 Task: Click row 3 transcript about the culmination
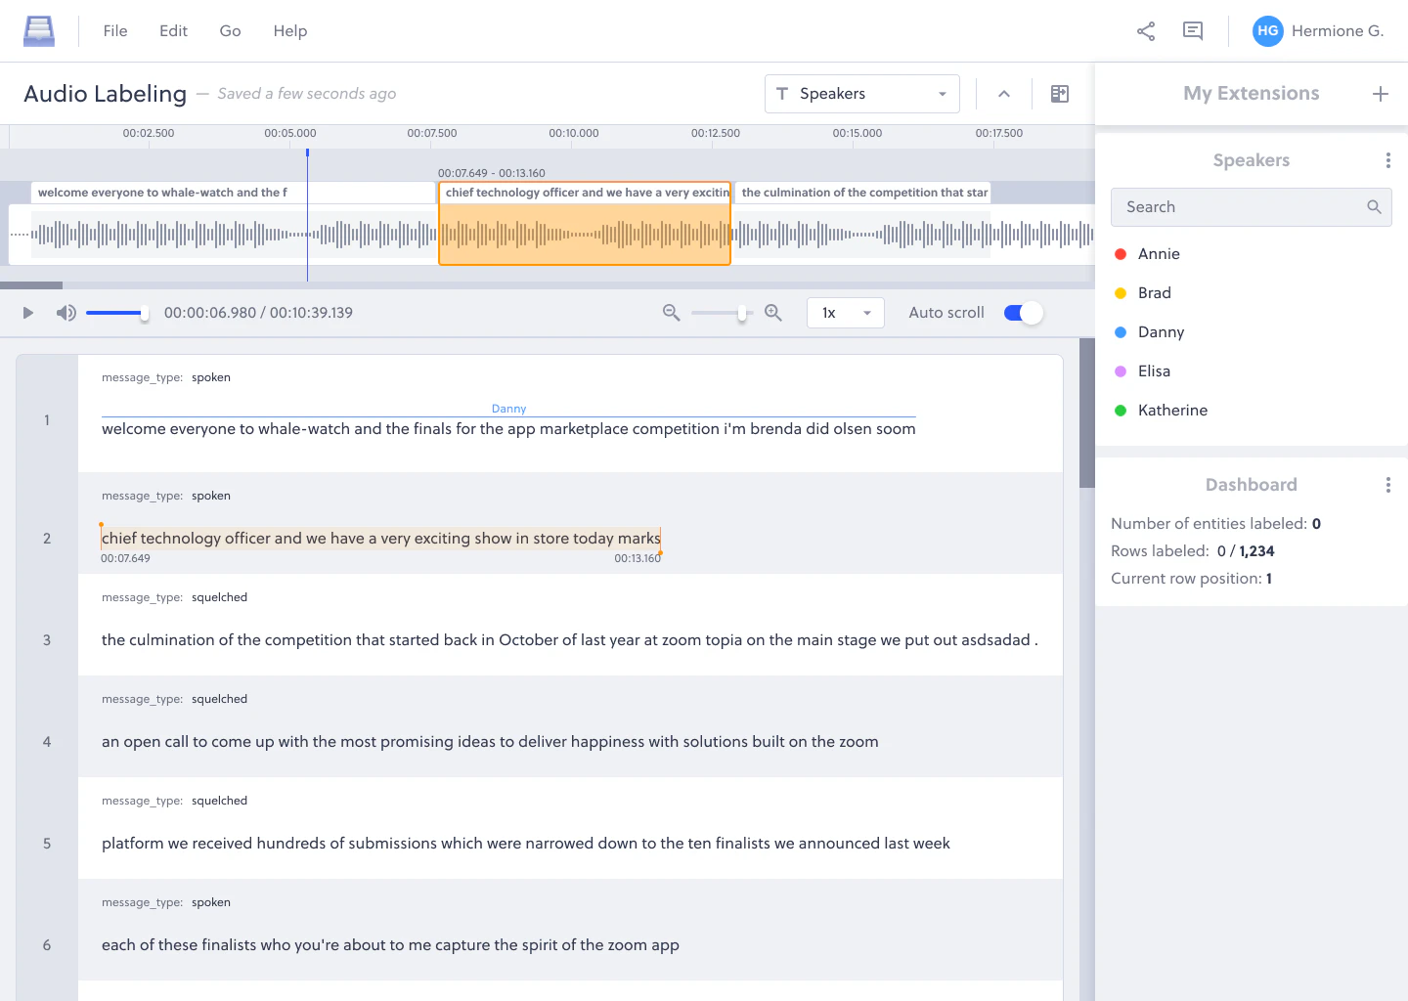[x=570, y=640]
